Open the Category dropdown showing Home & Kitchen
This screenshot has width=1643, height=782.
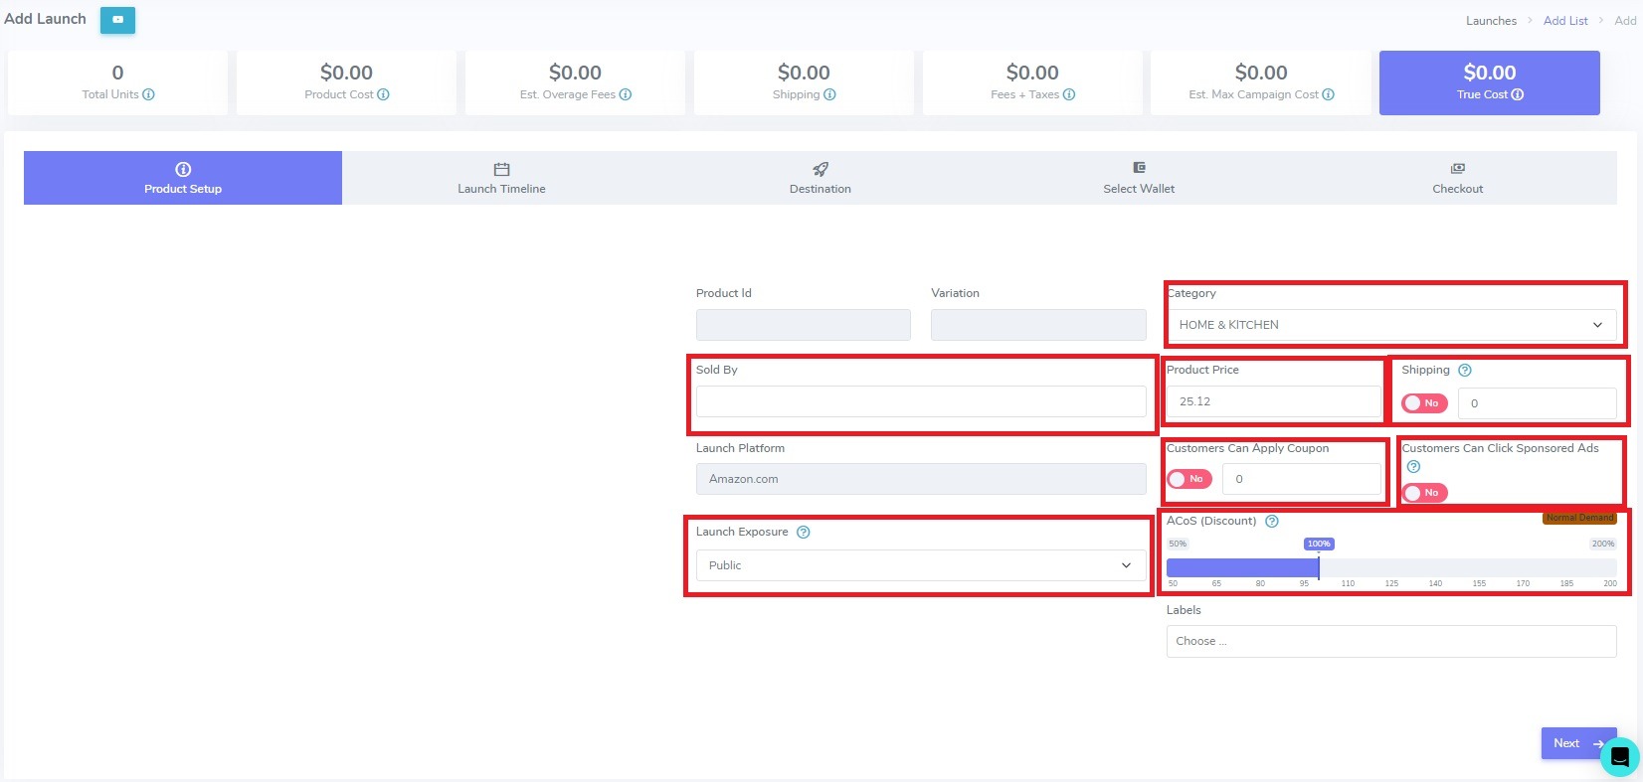pyautogui.click(x=1390, y=325)
